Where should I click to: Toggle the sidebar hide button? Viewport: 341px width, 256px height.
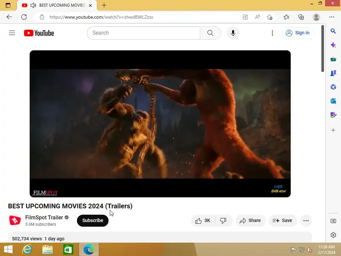[x=333, y=221]
